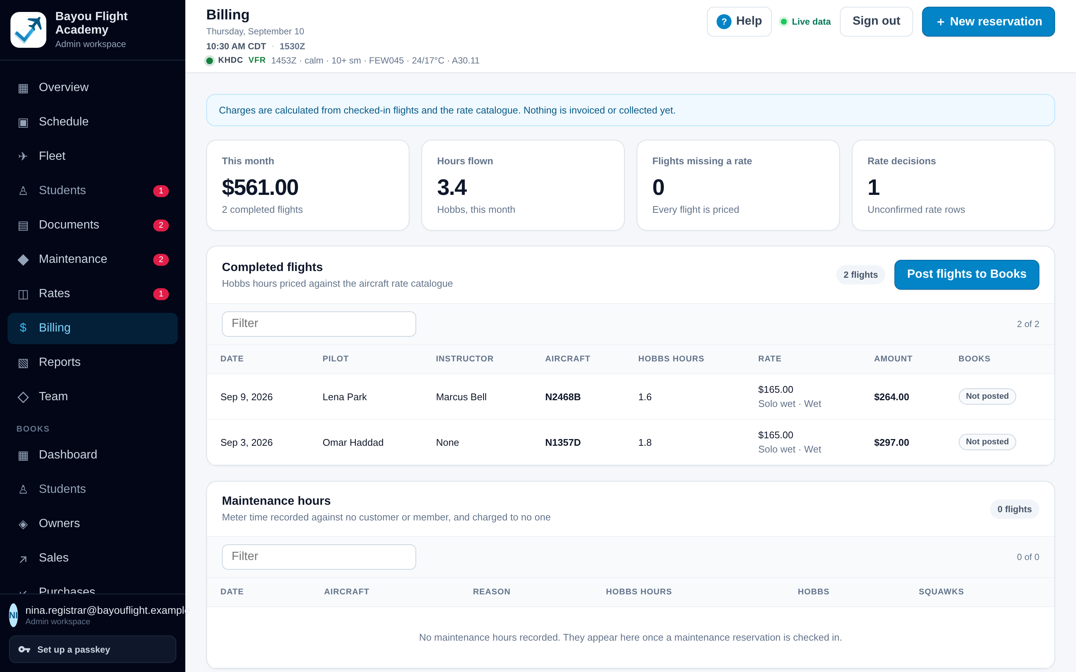Click the Completed flights Filter field
This screenshot has width=1076, height=672.
pos(319,324)
